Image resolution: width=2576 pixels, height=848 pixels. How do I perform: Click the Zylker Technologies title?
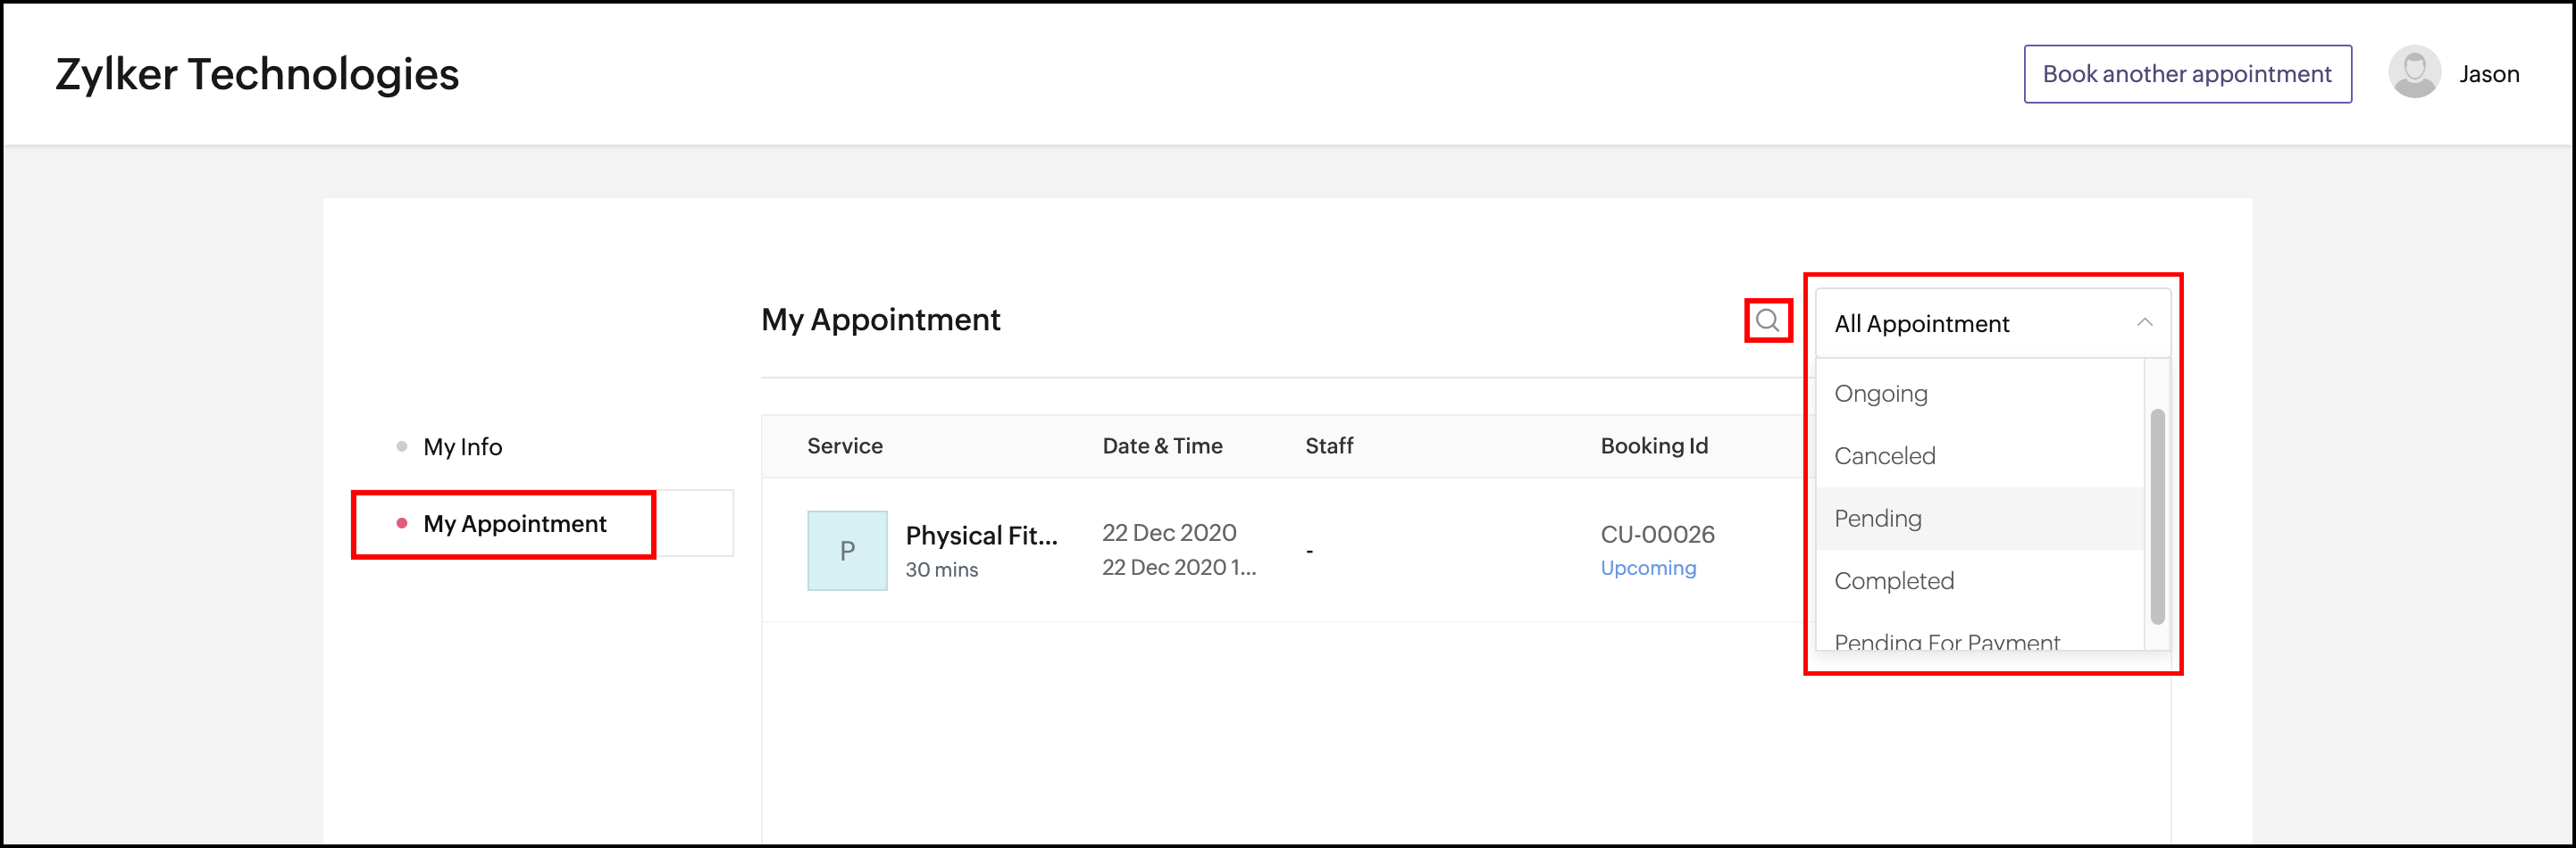(x=257, y=75)
